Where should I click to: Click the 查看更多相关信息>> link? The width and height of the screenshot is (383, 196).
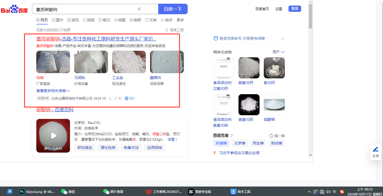53,91
